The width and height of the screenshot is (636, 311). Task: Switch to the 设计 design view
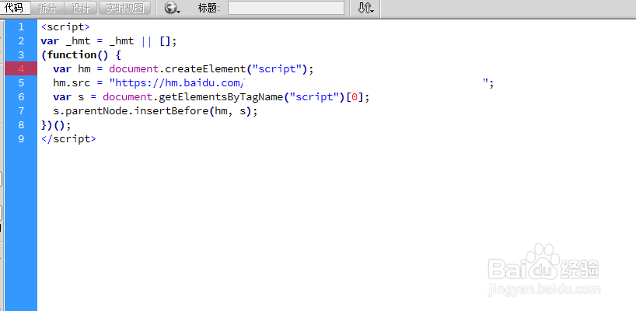81,8
